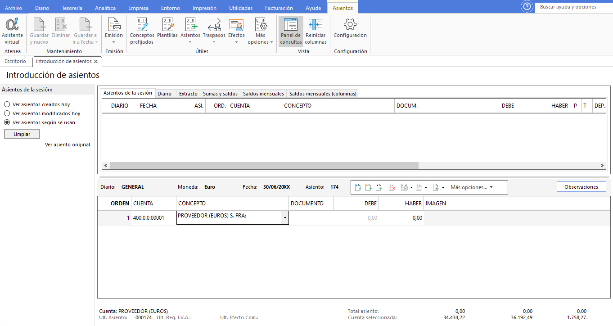Click the Buscar ayuda y opciones field
This screenshot has width=613, height=326.
pos(573,7)
